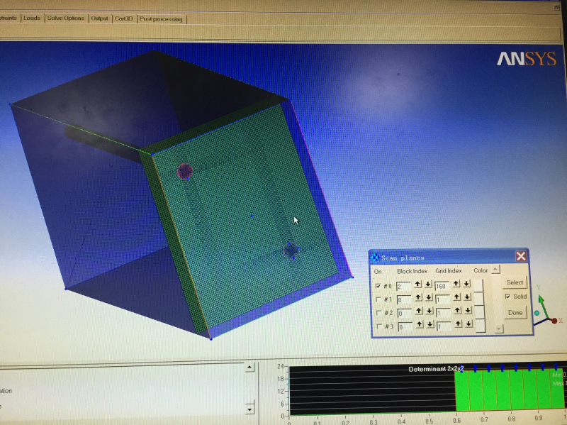Decrease Block Index for scan plane #3
The image size is (567, 425).
[x=430, y=324]
